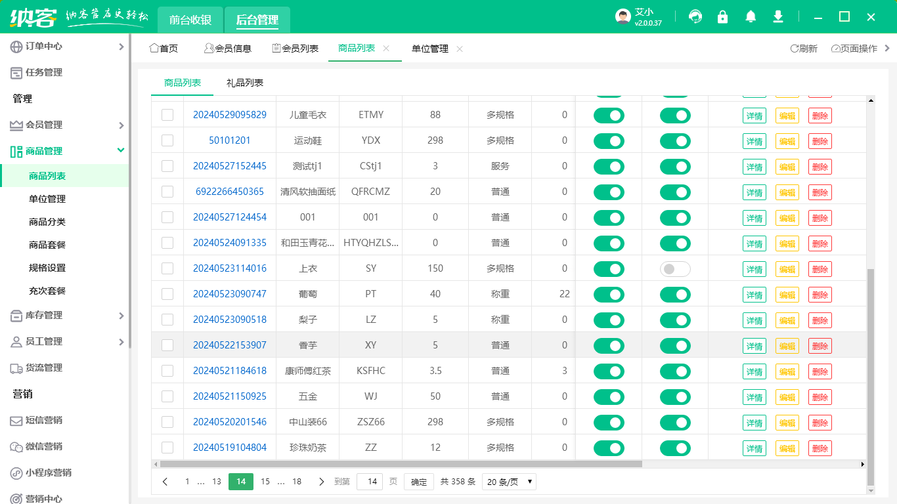This screenshot has width=897, height=504.
Task: Tick checkbox for 珍珠奶茶 row
Action: pyautogui.click(x=167, y=448)
